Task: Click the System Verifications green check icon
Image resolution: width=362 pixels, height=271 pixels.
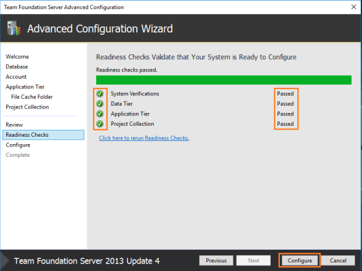Action: click(100, 93)
